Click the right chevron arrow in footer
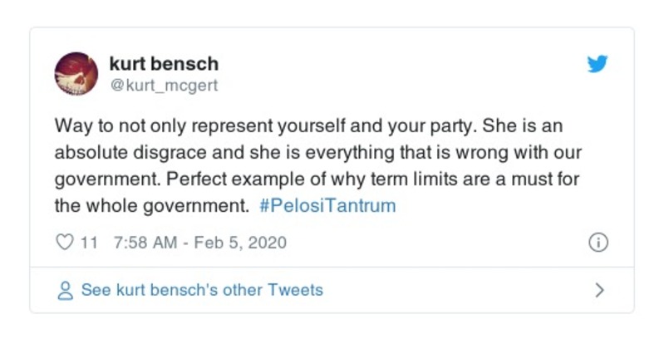This screenshot has height=344, width=664. click(600, 291)
